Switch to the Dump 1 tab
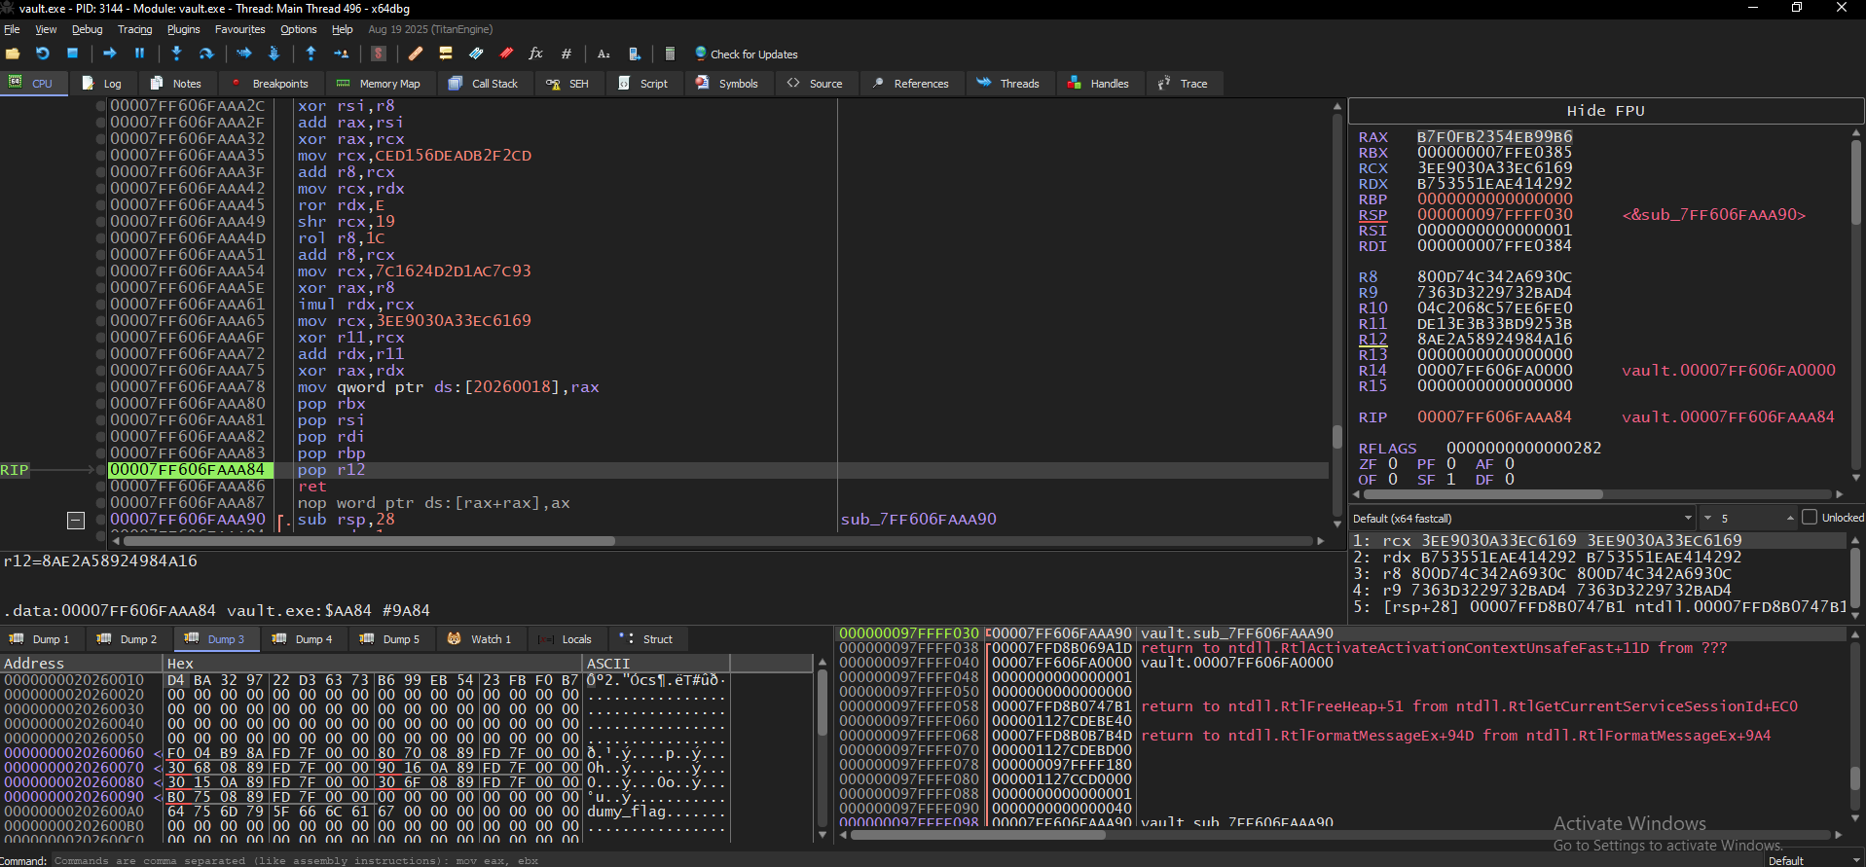1866x867 pixels. pyautogui.click(x=40, y=639)
